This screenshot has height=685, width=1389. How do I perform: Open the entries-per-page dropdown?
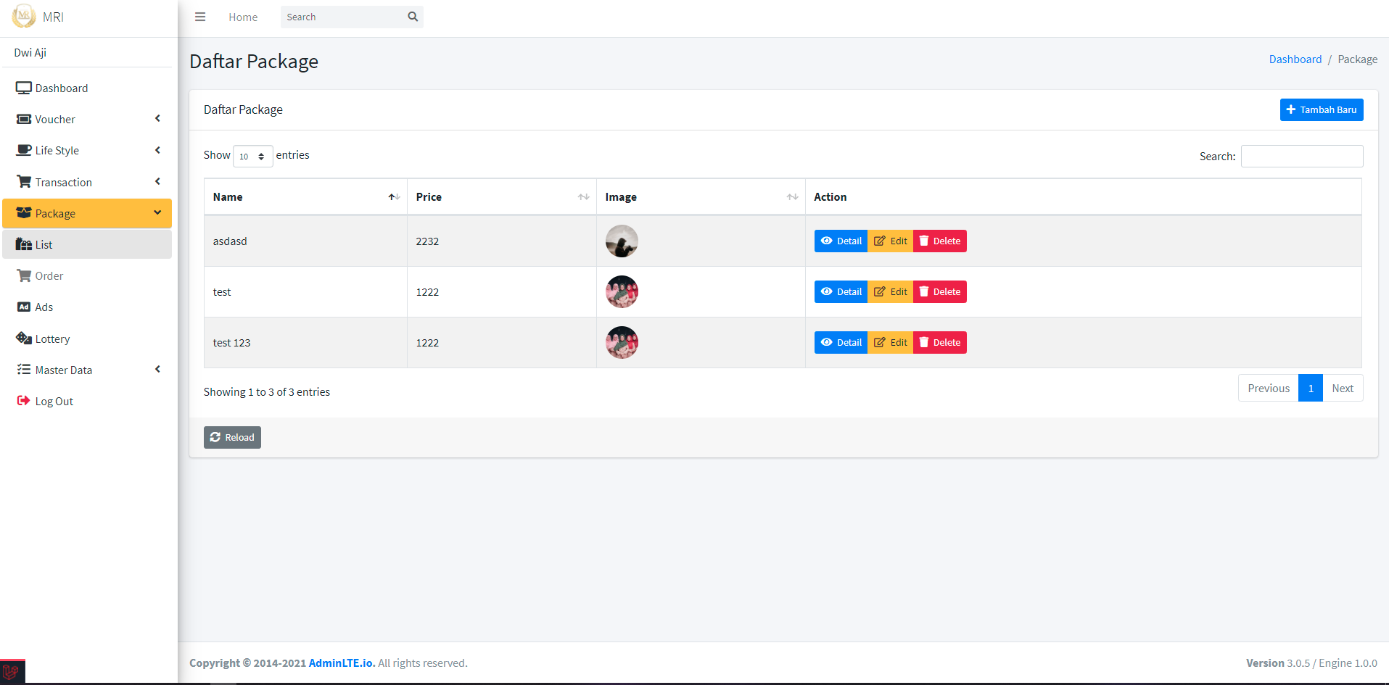(x=252, y=156)
